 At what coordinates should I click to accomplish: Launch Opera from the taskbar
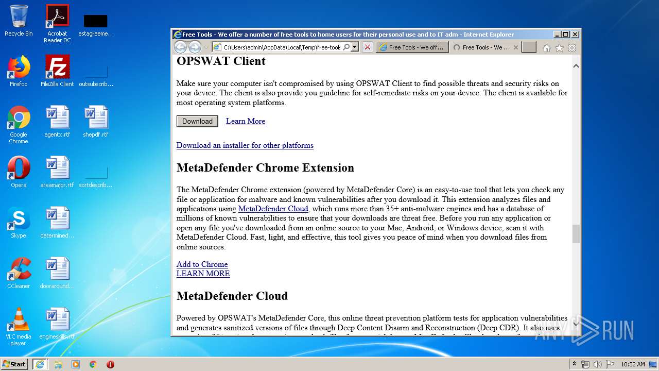tap(110, 364)
